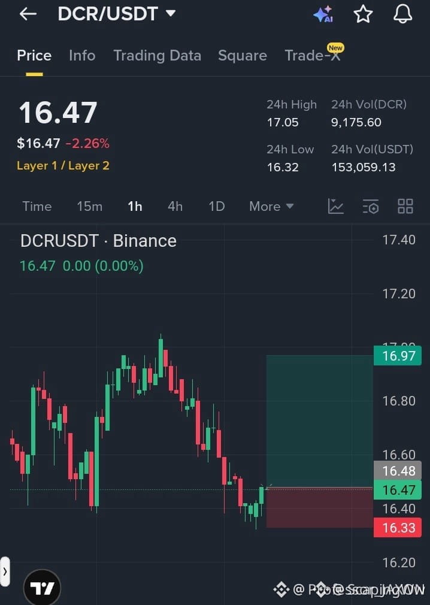The image size is (430, 605).
Task: Open the AI sparkle assistant icon
Action: pos(323,14)
